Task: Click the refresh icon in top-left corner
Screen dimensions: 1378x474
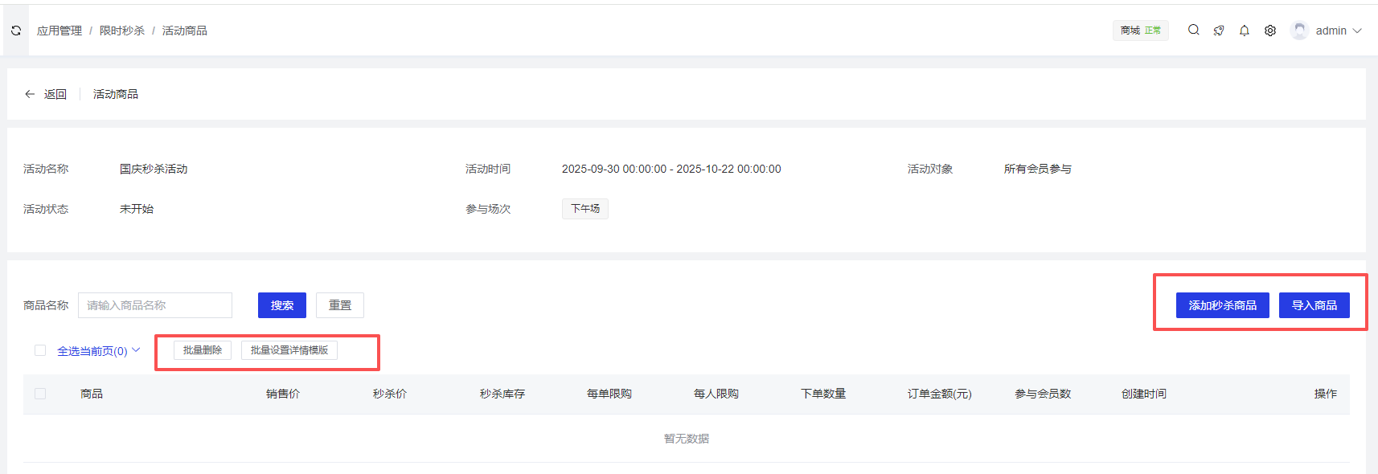Action: [16, 31]
